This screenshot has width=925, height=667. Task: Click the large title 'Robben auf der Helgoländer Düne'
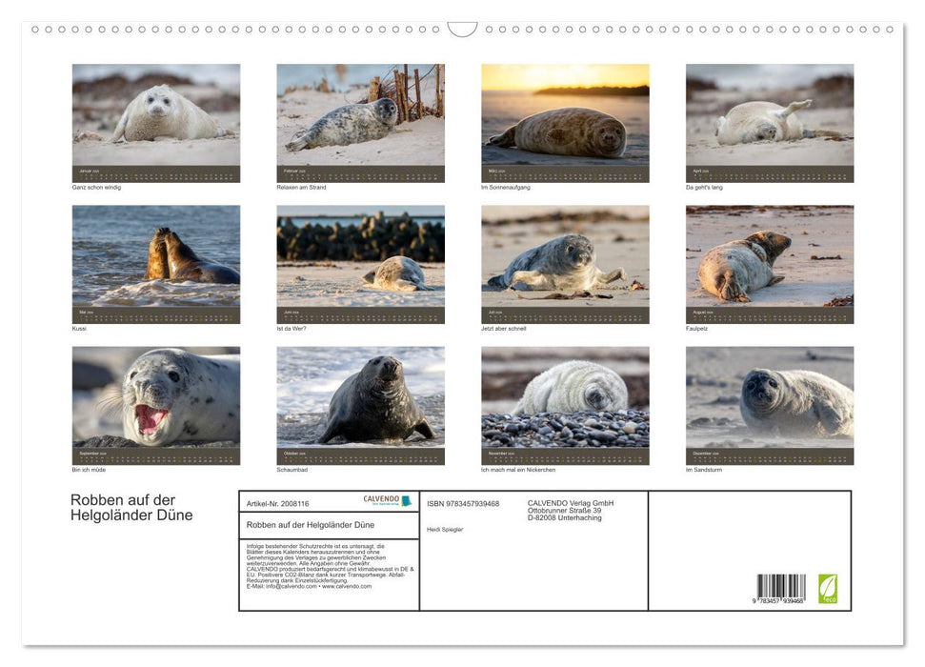(x=131, y=508)
